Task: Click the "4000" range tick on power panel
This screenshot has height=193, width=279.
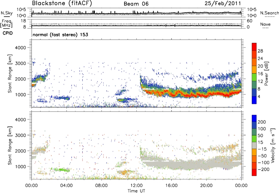Action: coord(20,48)
